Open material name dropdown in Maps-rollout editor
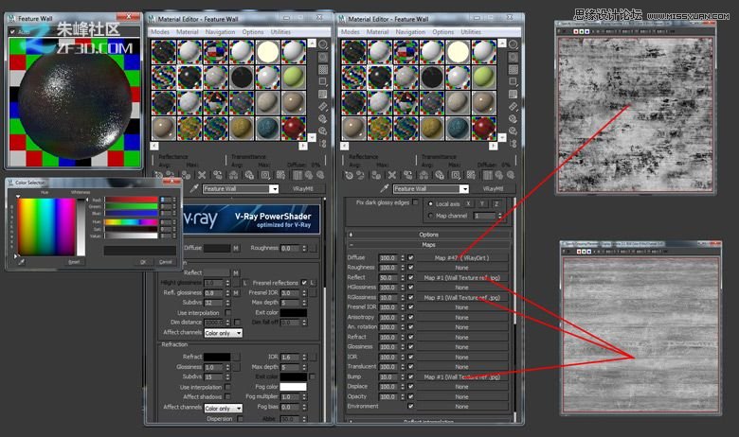Viewport: 739px width, 437px height. (463, 188)
